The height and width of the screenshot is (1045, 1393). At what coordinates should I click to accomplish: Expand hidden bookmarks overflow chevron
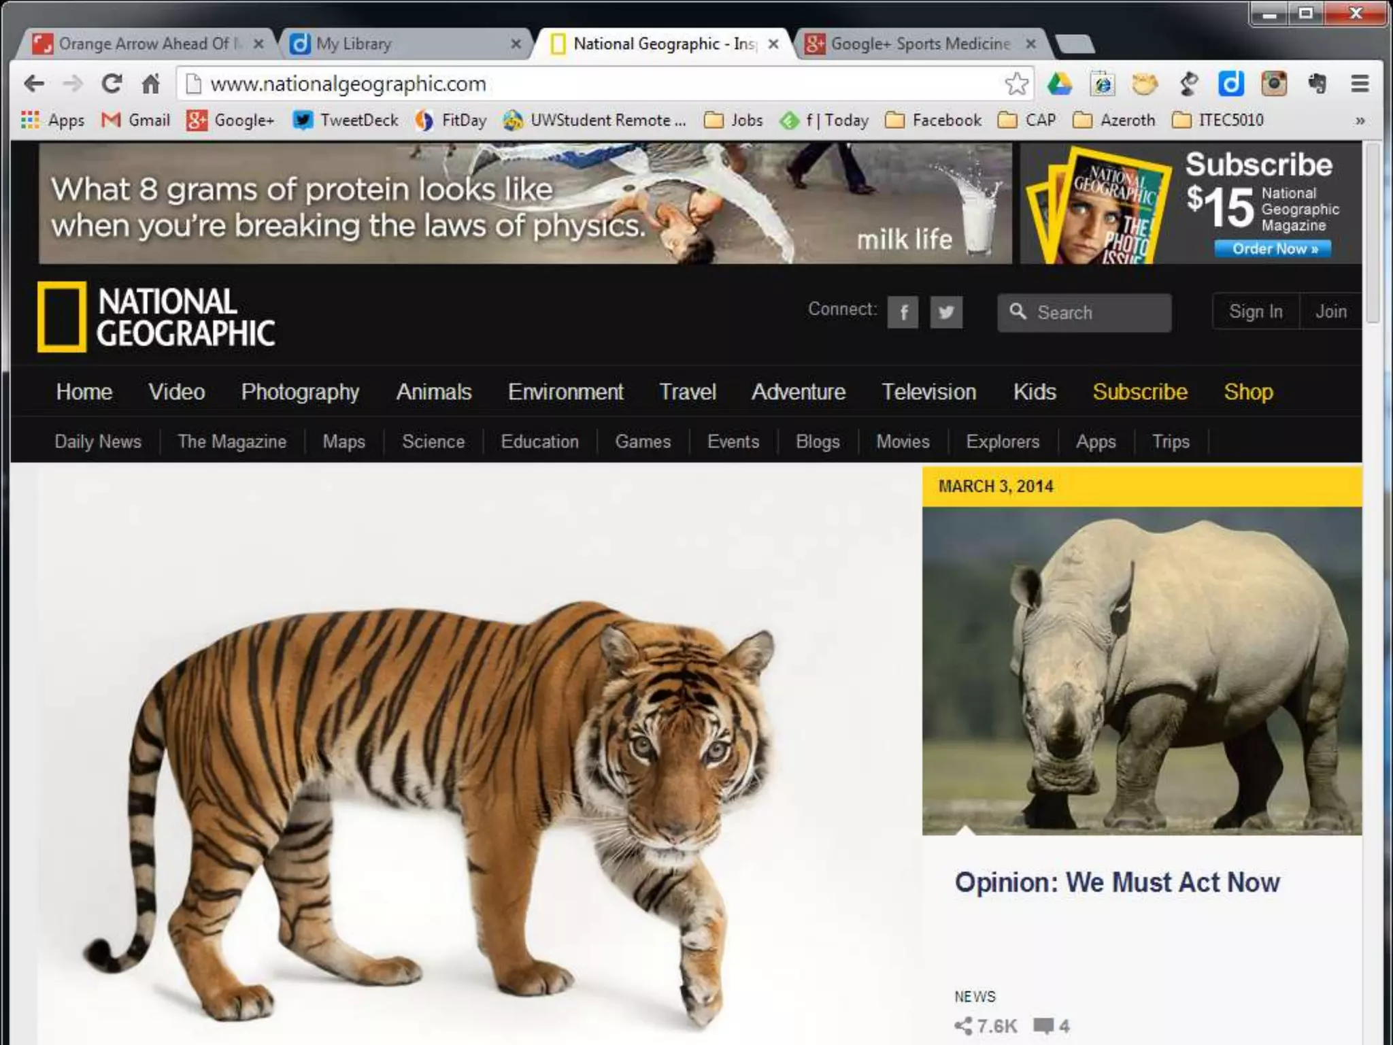[x=1360, y=120]
